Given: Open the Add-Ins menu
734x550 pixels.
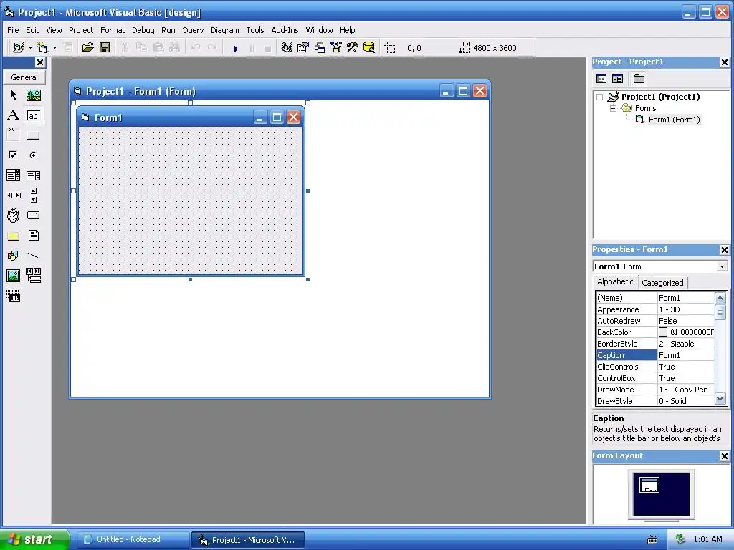Looking at the screenshot, I should tap(285, 30).
